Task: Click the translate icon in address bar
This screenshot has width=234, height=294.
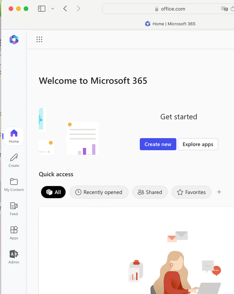Action: point(224,9)
